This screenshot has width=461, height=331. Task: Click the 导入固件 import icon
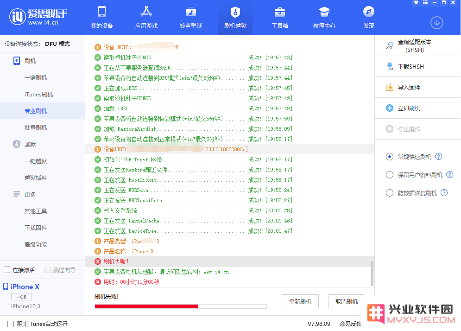[x=390, y=87]
